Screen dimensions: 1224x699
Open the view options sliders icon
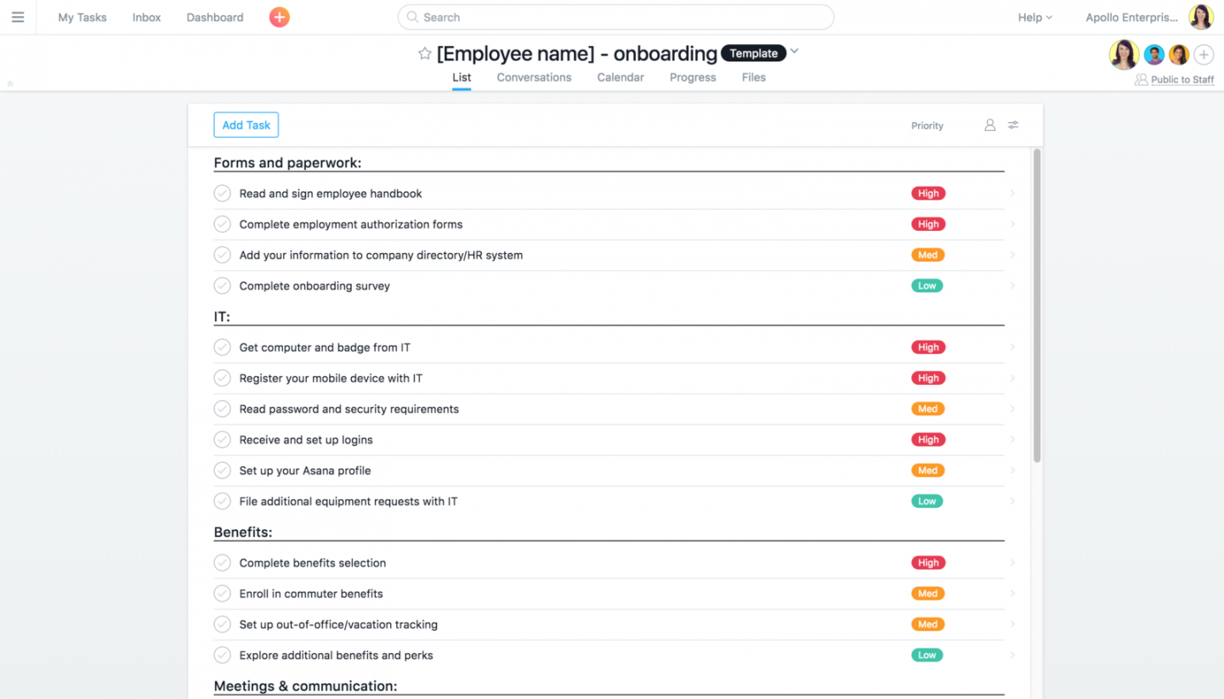[x=1013, y=125]
